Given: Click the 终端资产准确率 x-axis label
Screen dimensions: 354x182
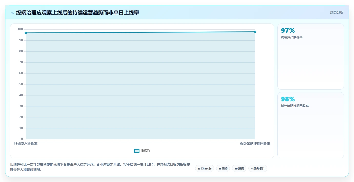Looking at the screenshot, I should coord(26,144).
